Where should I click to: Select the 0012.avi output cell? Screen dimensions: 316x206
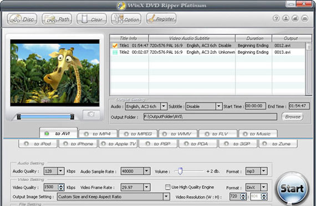tap(282, 45)
